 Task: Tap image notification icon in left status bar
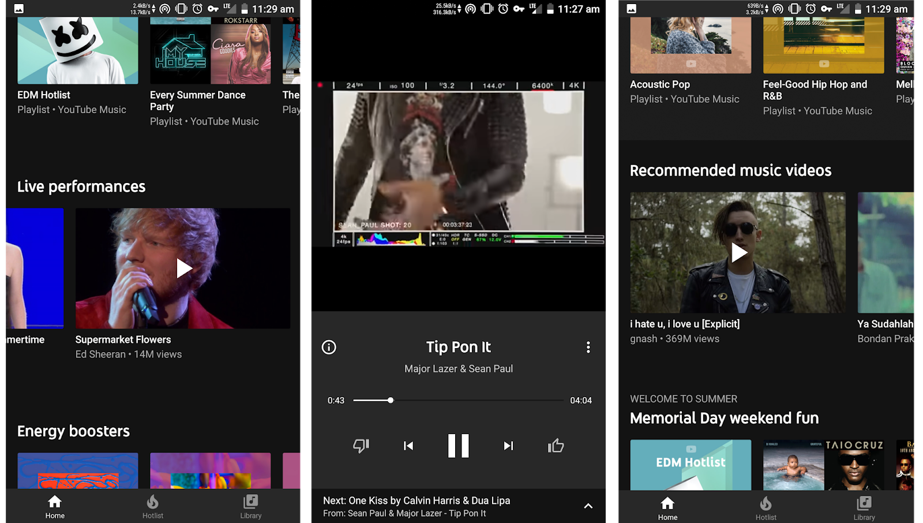pyautogui.click(x=19, y=9)
